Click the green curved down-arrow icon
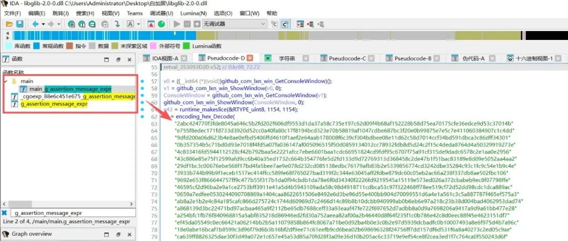The image size is (568, 241). tap(117, 24)
